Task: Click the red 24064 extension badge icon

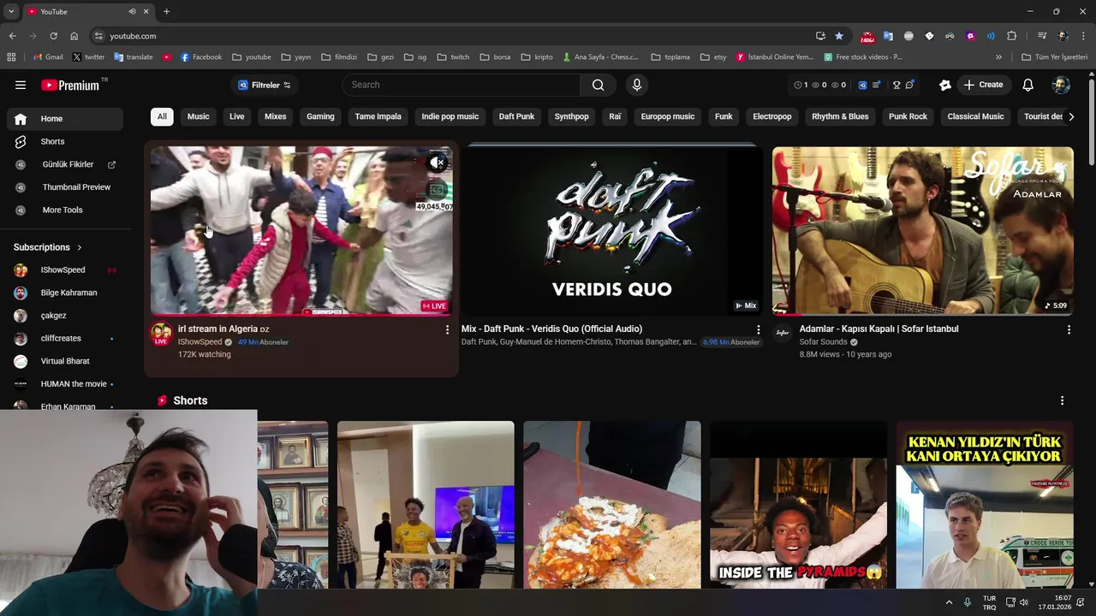Action: coord(867,37)
